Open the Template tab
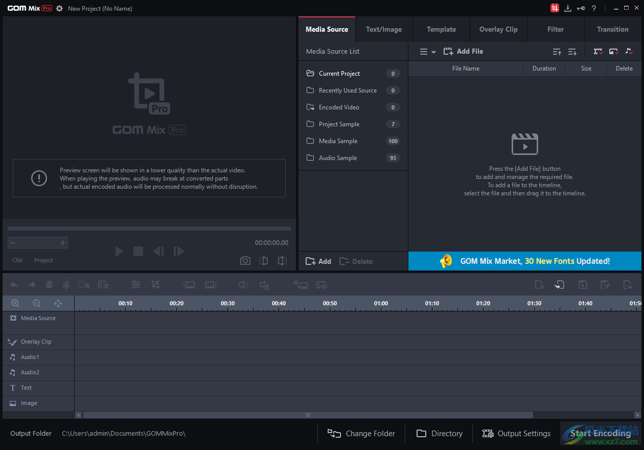The image size is (644, 450). 441,29
